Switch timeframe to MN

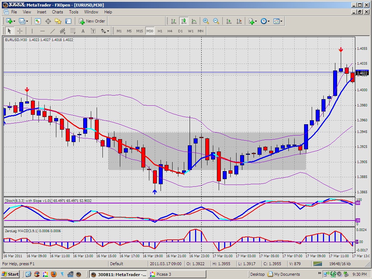tap(201, 31)
